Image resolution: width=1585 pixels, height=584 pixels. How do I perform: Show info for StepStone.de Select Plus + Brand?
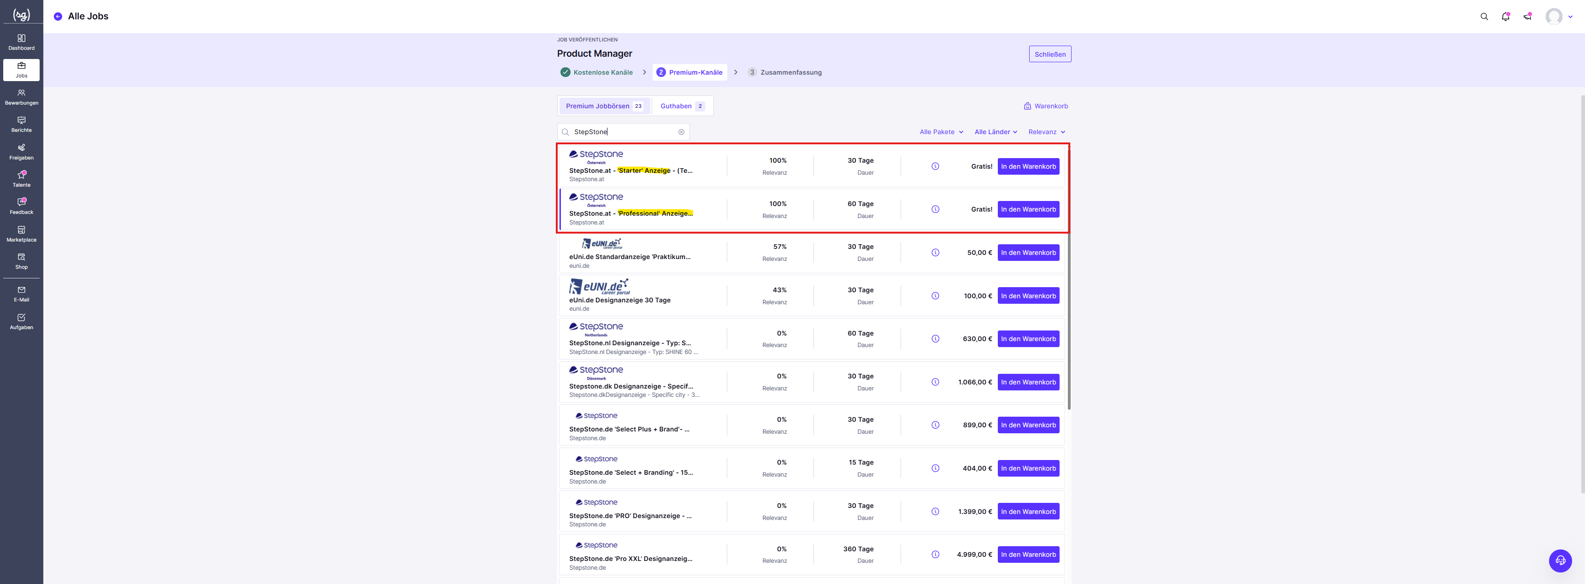tap(935, 425)
